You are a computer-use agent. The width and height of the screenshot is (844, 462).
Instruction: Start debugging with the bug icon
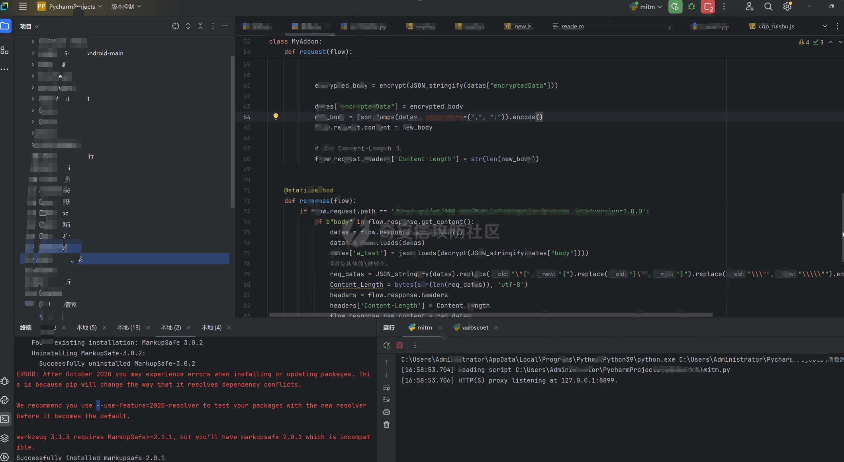[x=692, y=6]
